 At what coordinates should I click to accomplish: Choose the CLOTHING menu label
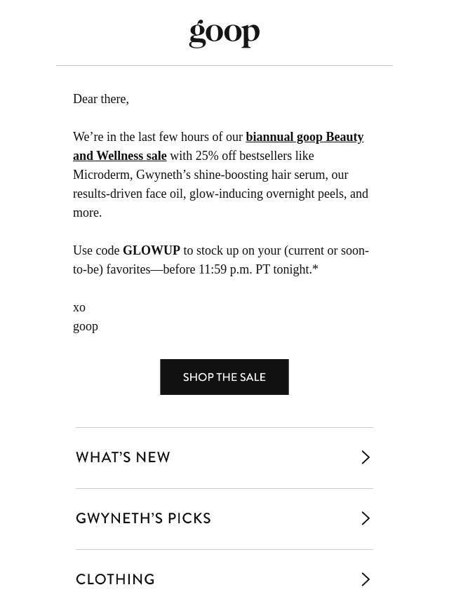[x=115, y=579]
